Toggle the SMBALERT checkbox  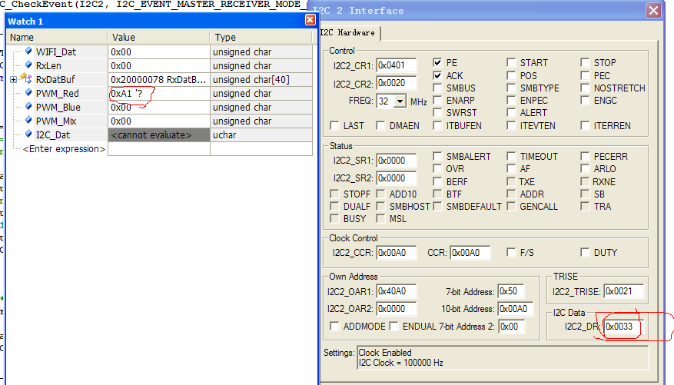(437, 156)
